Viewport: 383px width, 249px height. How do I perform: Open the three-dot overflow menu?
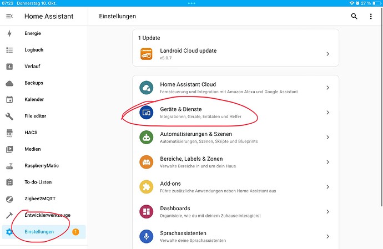(x=371, y=17)
